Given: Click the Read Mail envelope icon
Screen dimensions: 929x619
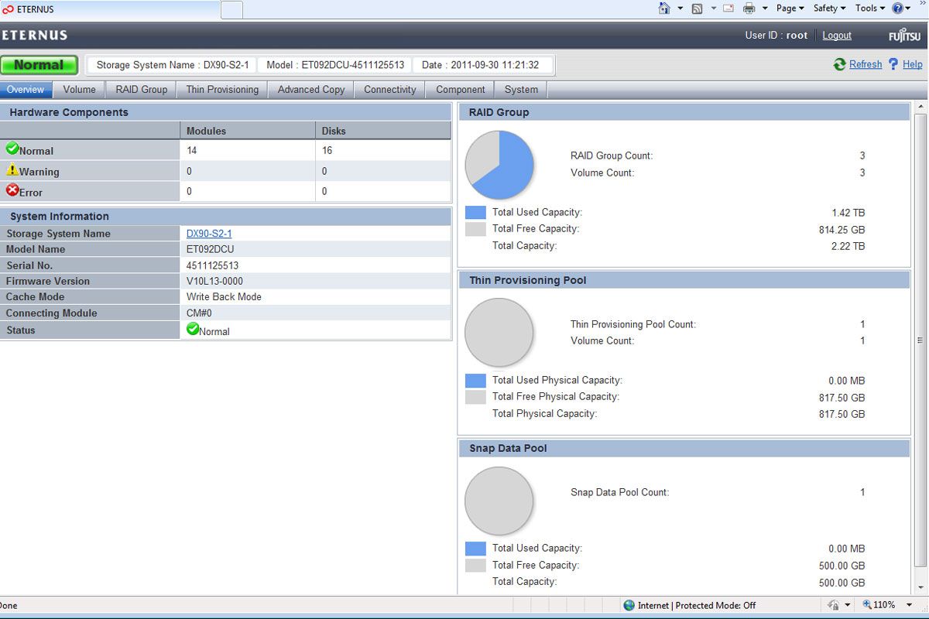Looking at the screenshot, I should 728,9.
